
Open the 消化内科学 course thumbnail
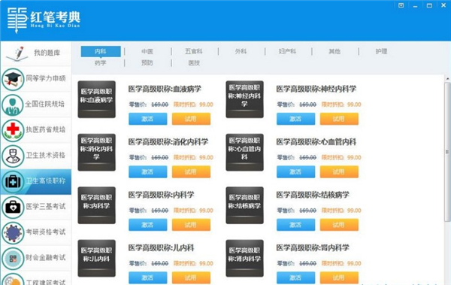(97, 153)
